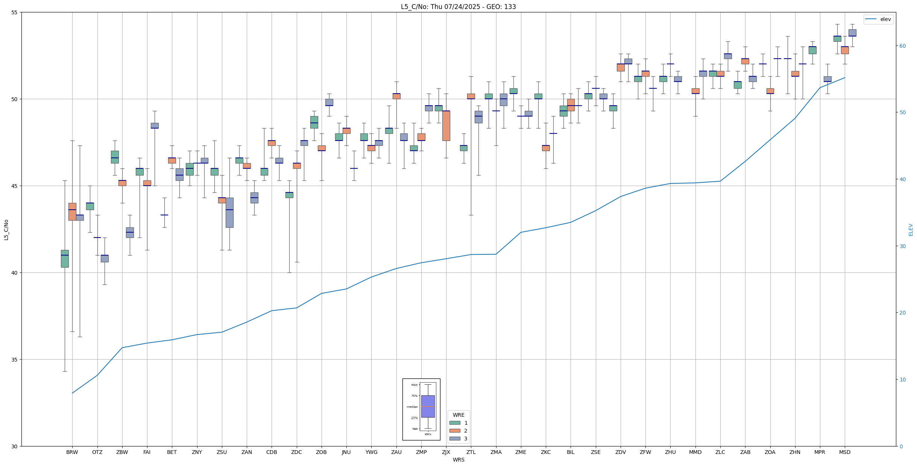Click the L5_C/No y-axis label
Image resolution: width=917 pixels, height=466 pixels.
coord(6,230)
